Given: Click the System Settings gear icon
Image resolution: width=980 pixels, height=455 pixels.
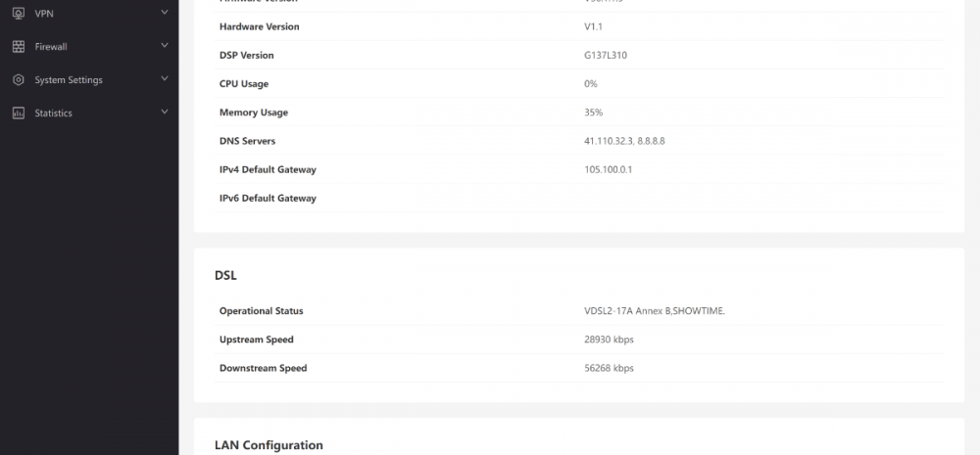Looking at the screenshot, I should 18,79.
